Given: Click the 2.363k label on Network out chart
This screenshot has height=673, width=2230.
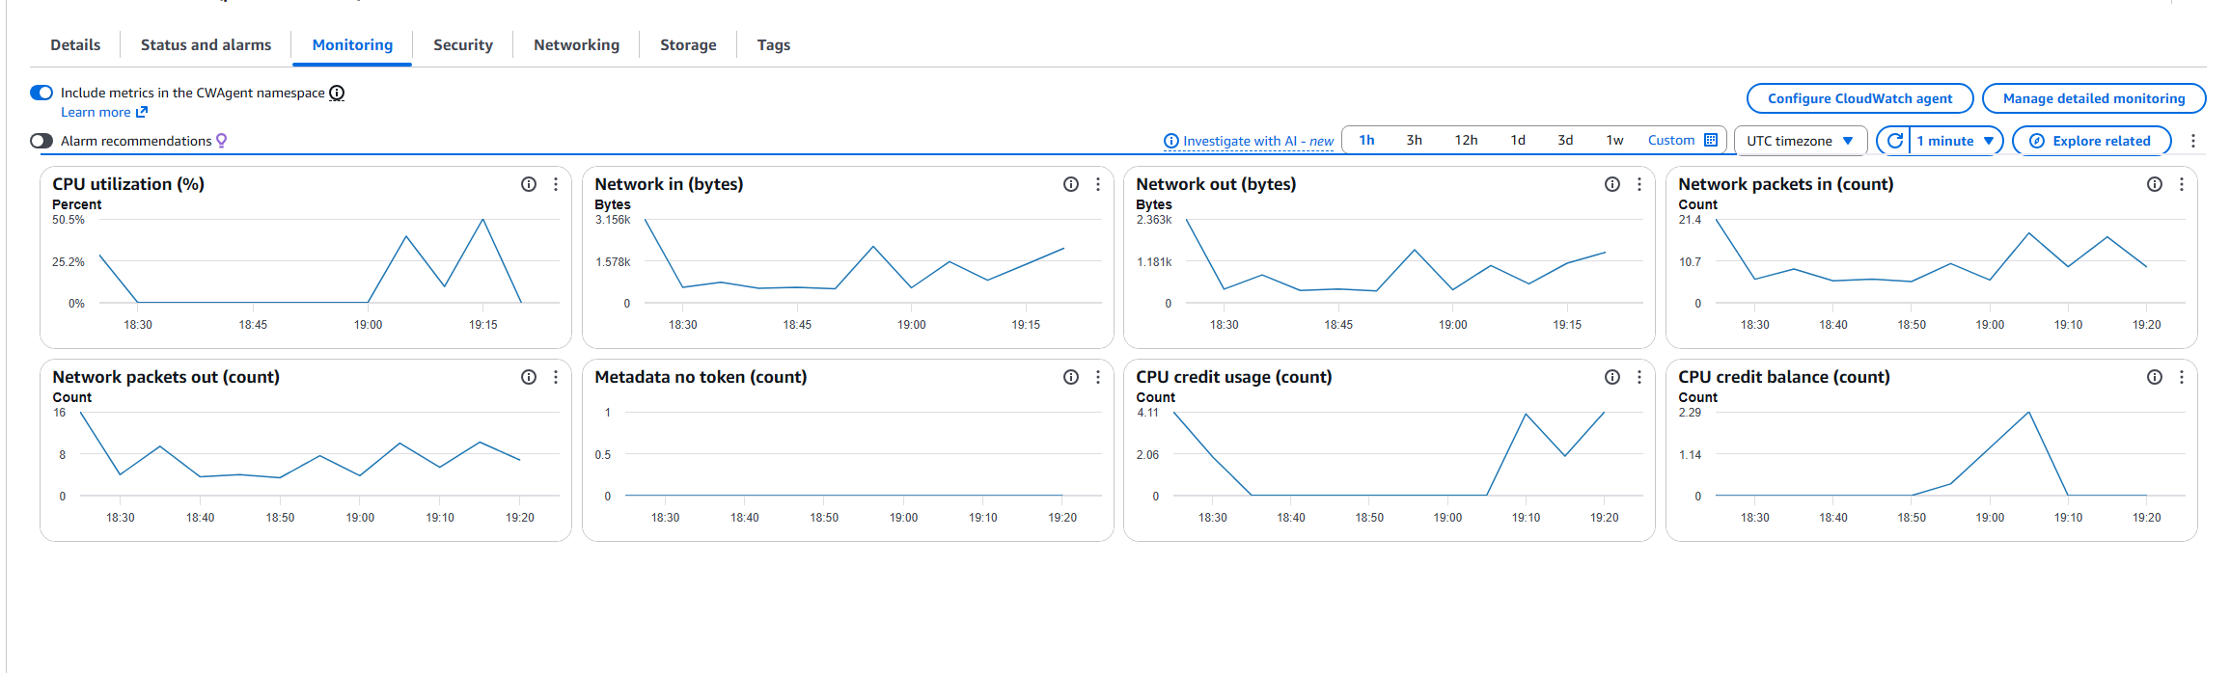Looking at the screenshot, I should (x=1154, y=220).
